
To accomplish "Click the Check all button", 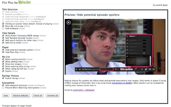I will [x=38, y=95].
